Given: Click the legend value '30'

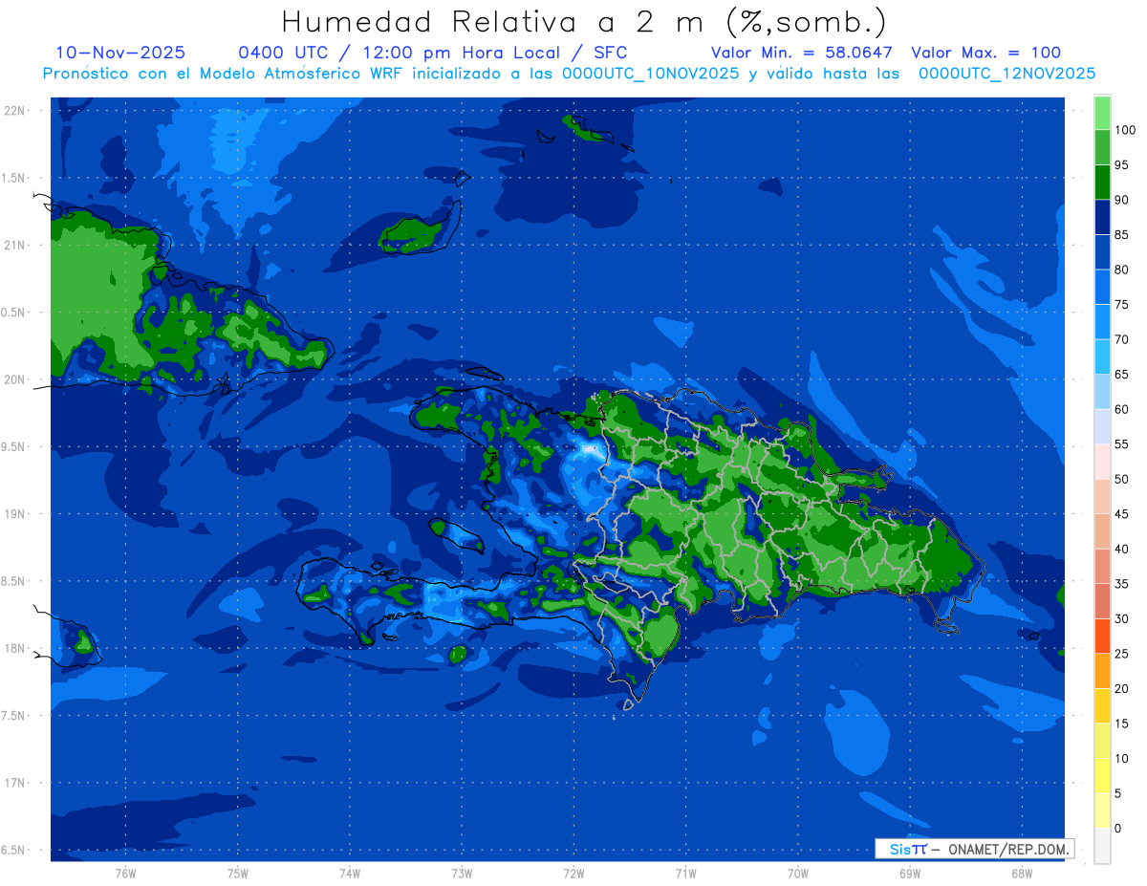Looking at the screenshot, I should click(1121, 618).
